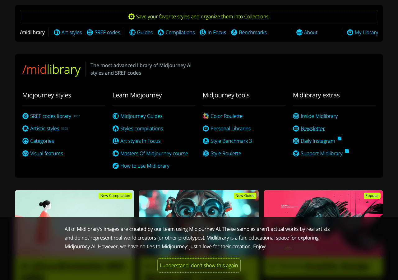Open My Library from the navbar

363,32
